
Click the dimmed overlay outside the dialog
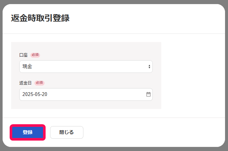point(114,2)
